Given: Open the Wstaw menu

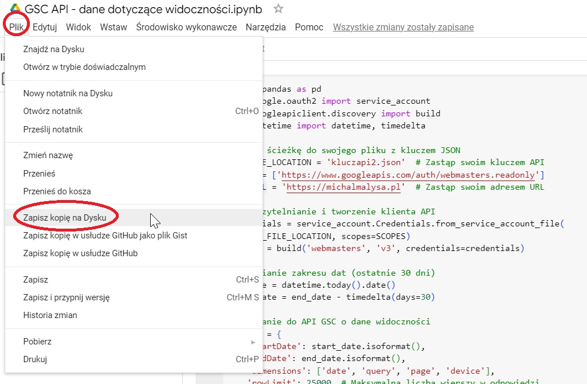Looking at the screenshot, I should coord(113,27).
